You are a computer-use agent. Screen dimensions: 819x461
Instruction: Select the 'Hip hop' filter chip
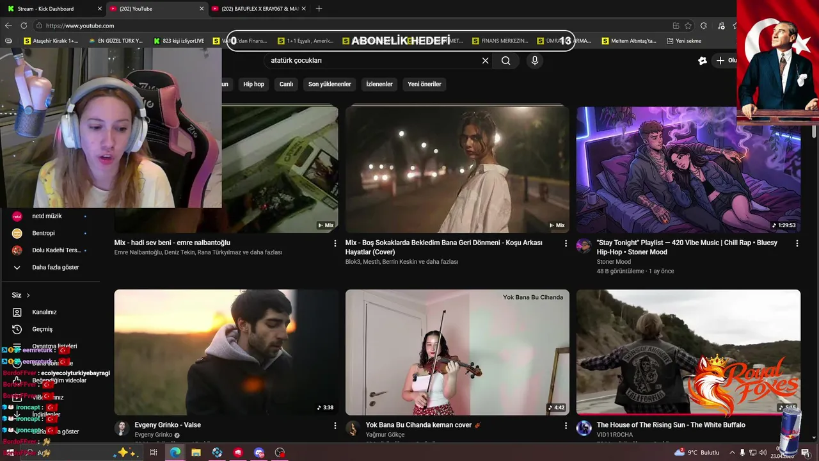pos(253,84)
